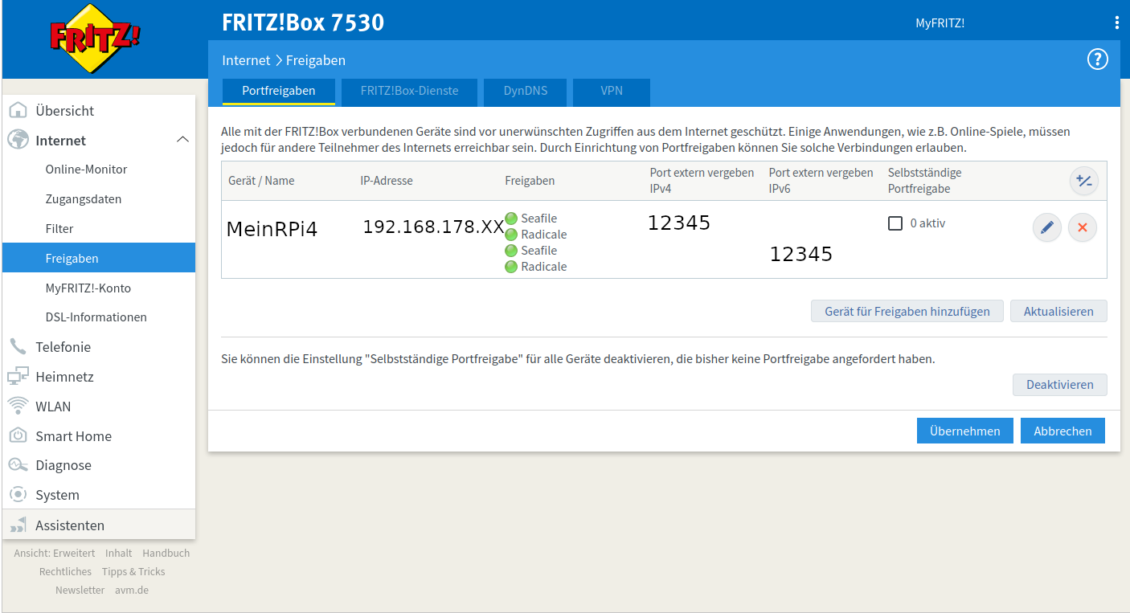Click the FRITZ! logo

pyautogui.click(x=95, y=39)
